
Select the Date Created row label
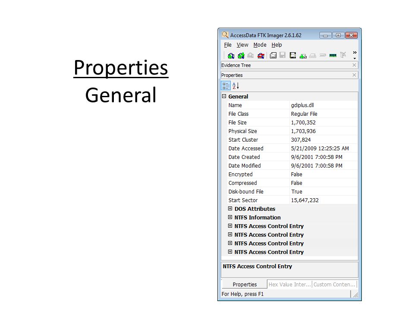coord(244,157)
